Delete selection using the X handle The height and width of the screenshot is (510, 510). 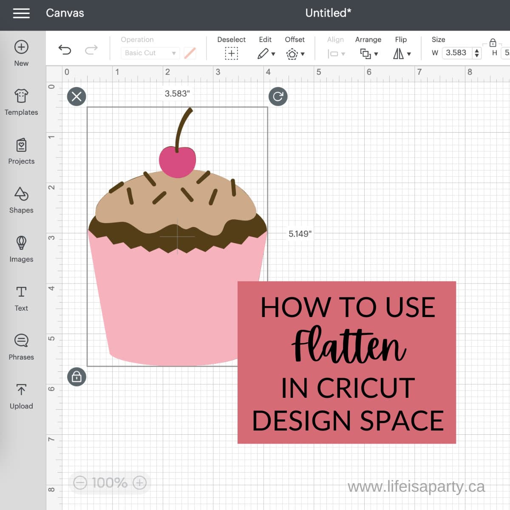[x=76, y=96]
